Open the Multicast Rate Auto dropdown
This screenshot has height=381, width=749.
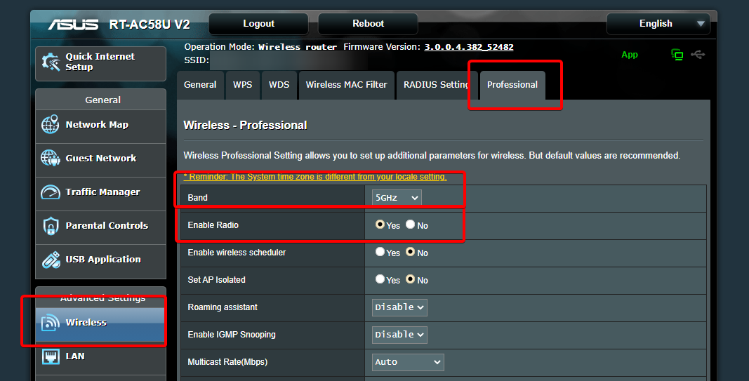coord(408,362)
